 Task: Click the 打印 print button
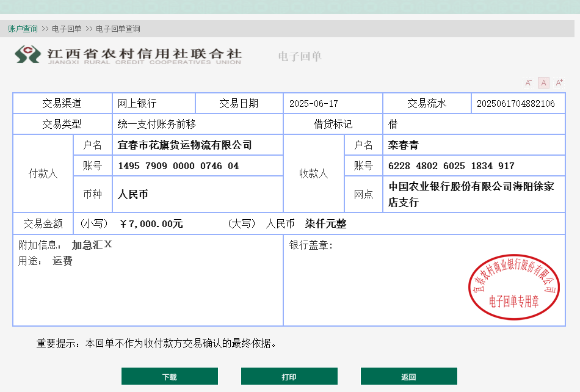tap(289, 377)
